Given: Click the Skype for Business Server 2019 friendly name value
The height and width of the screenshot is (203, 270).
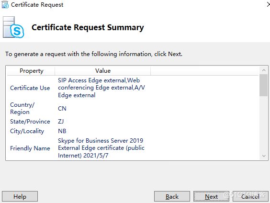Looking at the screenshot, I should (101, 148).
